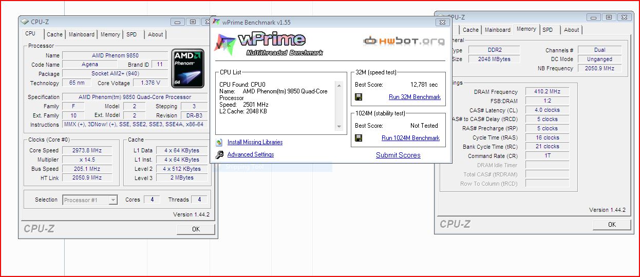Click Submit Scores link
This screenshot has width=640, height=277.
pyautogui.click(x=398, y=155)
